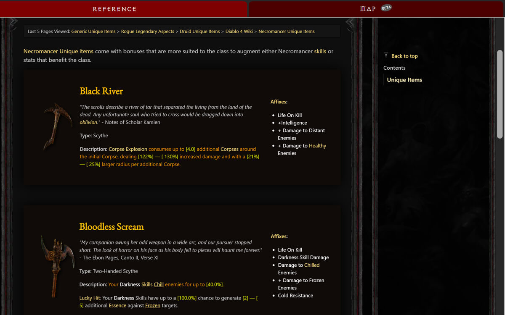
Task: Click the [40.0%] chill value
Action: pyautogui.click(x=214, y=284)
